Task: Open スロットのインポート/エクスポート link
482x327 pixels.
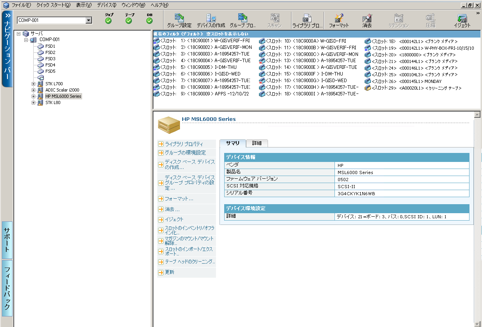Action: coord(189,252)
